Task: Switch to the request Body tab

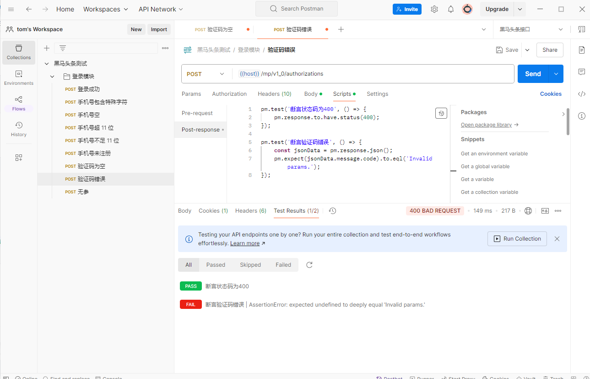Action: tap(313, 94)
